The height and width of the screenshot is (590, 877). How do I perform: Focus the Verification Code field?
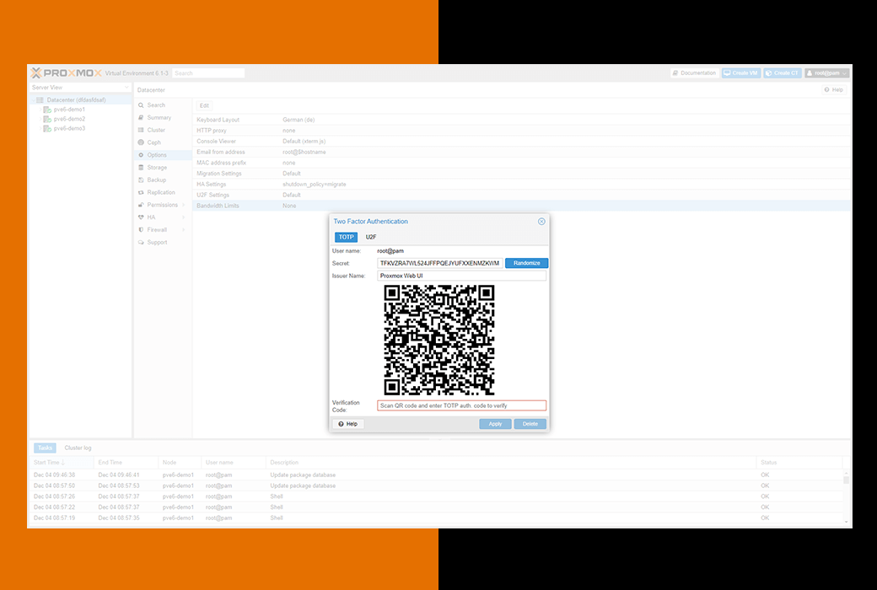(x=461, y=405)
